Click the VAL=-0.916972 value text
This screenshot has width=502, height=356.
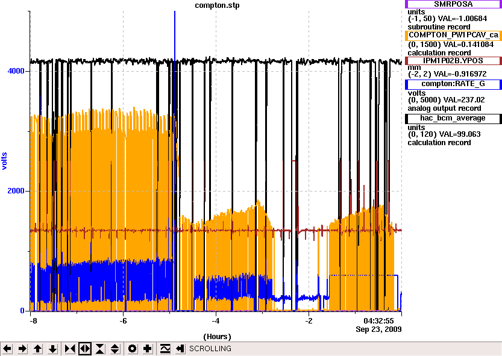point(460,74)
